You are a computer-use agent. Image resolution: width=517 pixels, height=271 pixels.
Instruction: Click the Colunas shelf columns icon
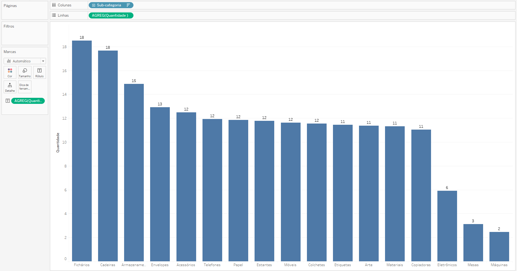pyautogui.click(x=54, y=5)
